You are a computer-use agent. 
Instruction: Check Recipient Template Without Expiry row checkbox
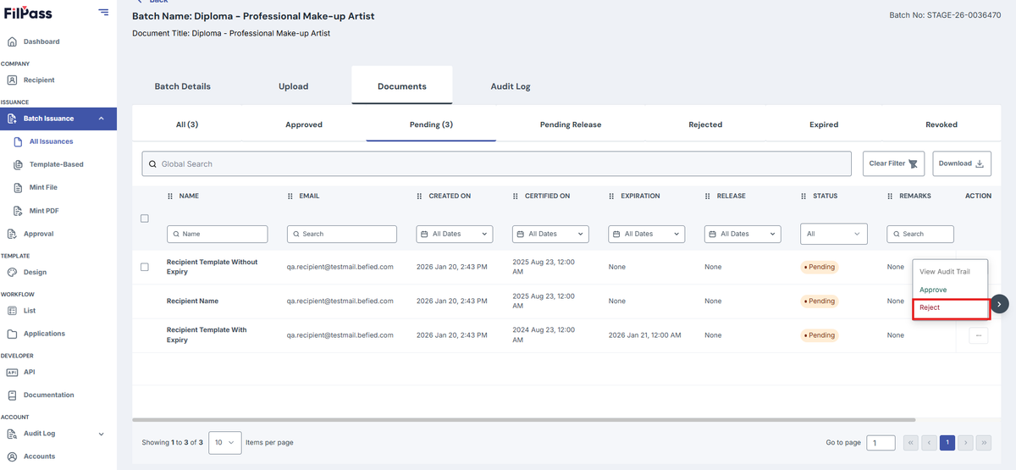145,267
